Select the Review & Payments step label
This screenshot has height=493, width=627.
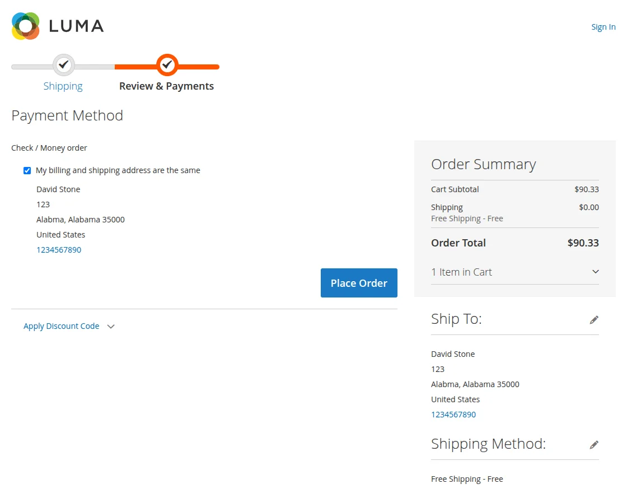[x=166, y=86]
